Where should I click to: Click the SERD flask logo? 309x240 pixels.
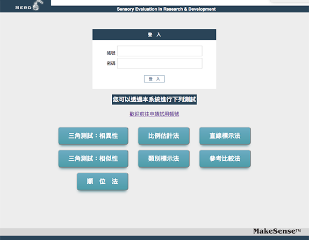[29, 5]
